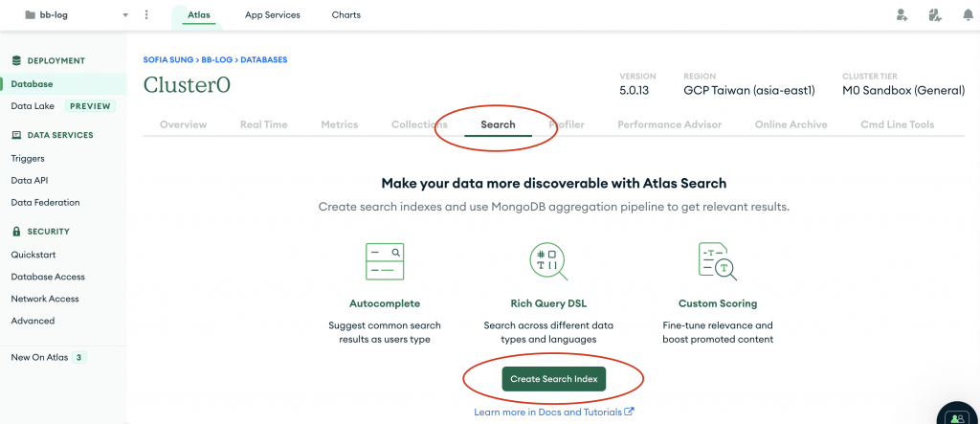This screenshot has width=980, height=424.
Task: Click the Autocomplete search-box icon
Action: pyautogui.click(x=385, y=261)
